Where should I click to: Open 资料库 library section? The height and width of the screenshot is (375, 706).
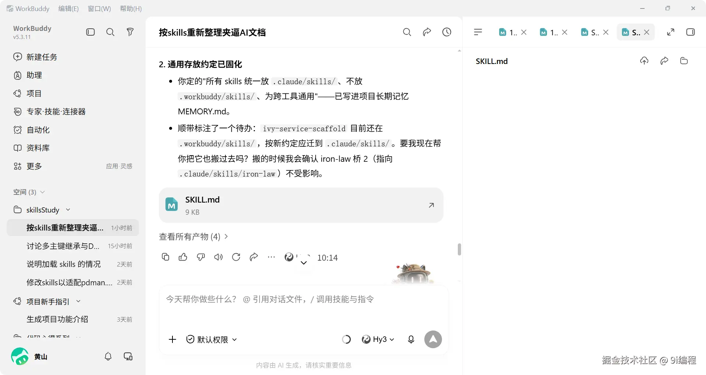pos(31,148)
